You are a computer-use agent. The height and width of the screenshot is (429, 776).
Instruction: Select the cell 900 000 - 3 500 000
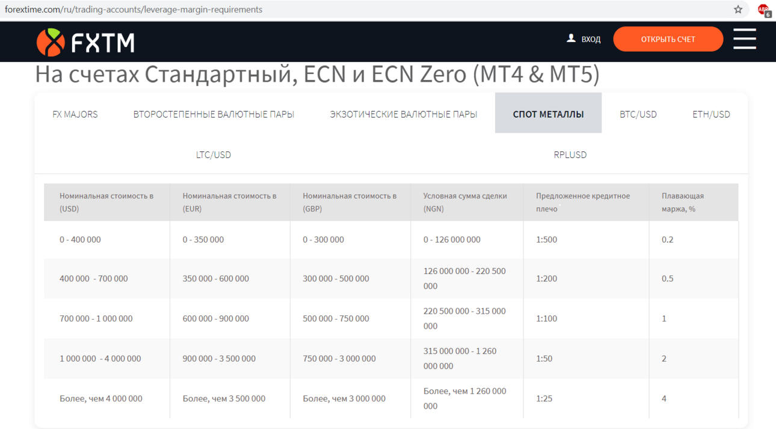coord(219,359)
